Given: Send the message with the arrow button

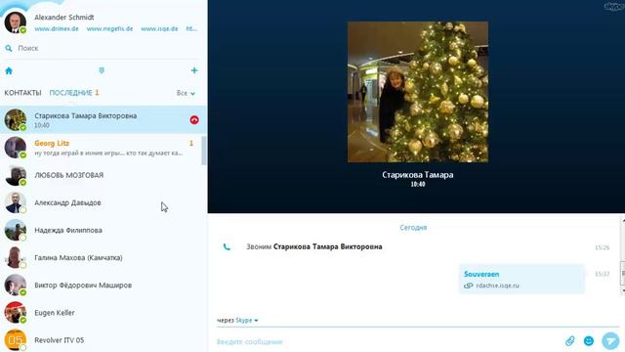Looking at the screenshot, I should (x=610, y=340).
